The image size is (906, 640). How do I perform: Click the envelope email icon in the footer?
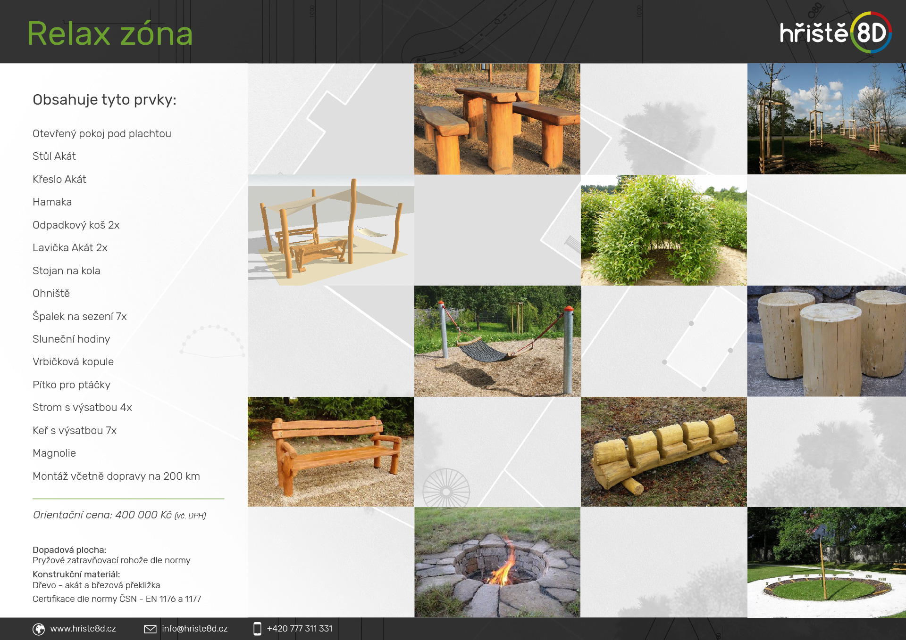150,629
